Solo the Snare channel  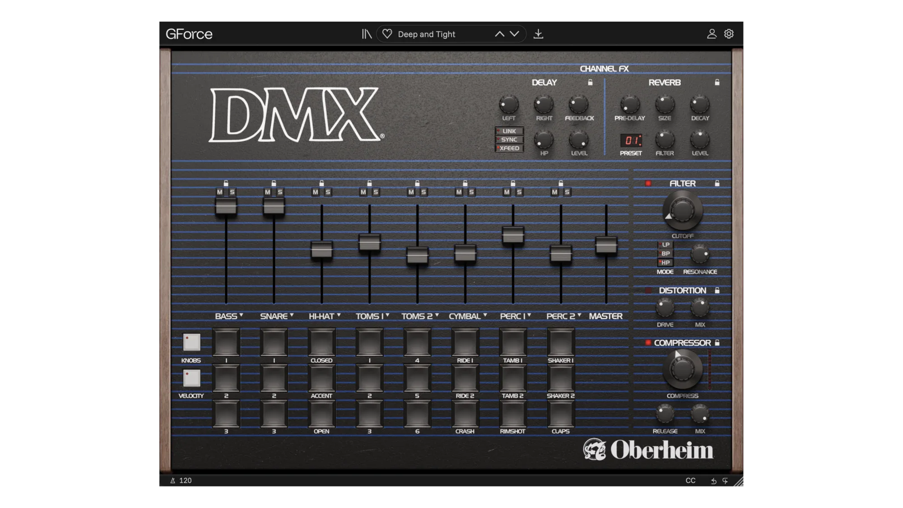click(x=280, y=192)
